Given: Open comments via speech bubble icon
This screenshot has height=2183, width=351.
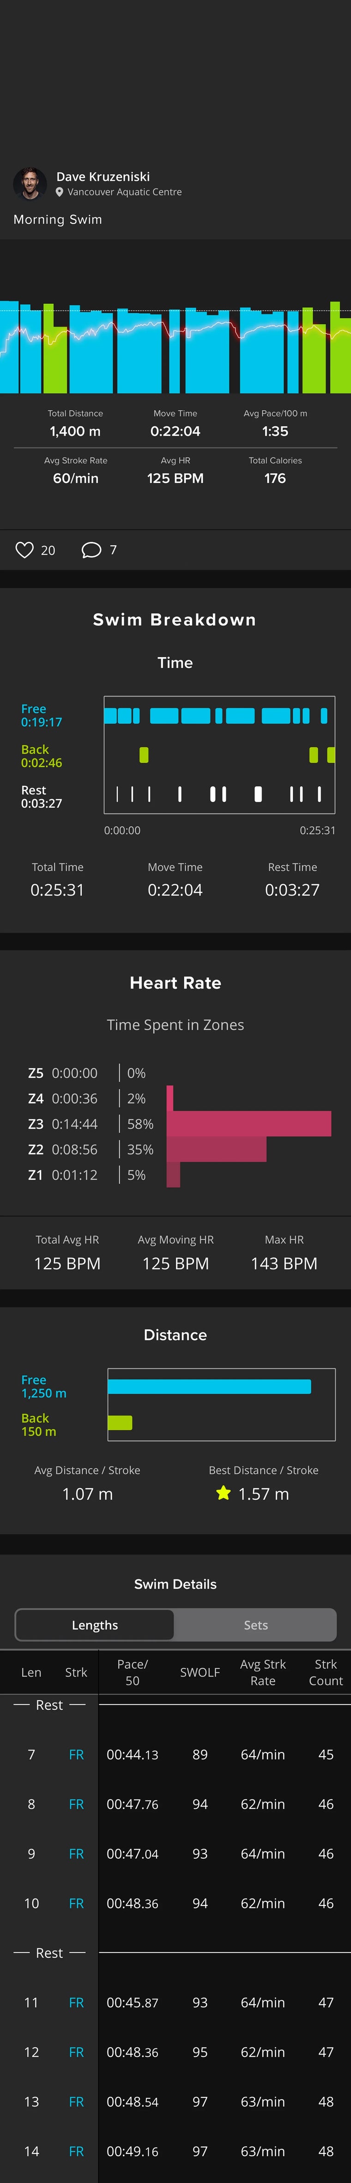Looking at the screenshot, I should point(91,550).
